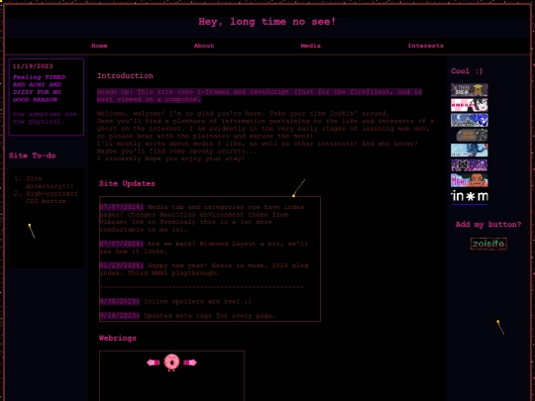Open the light blue dragon button
Viewport: 535px width, 401px height.
pyautogui.click(x=470, y=150)
